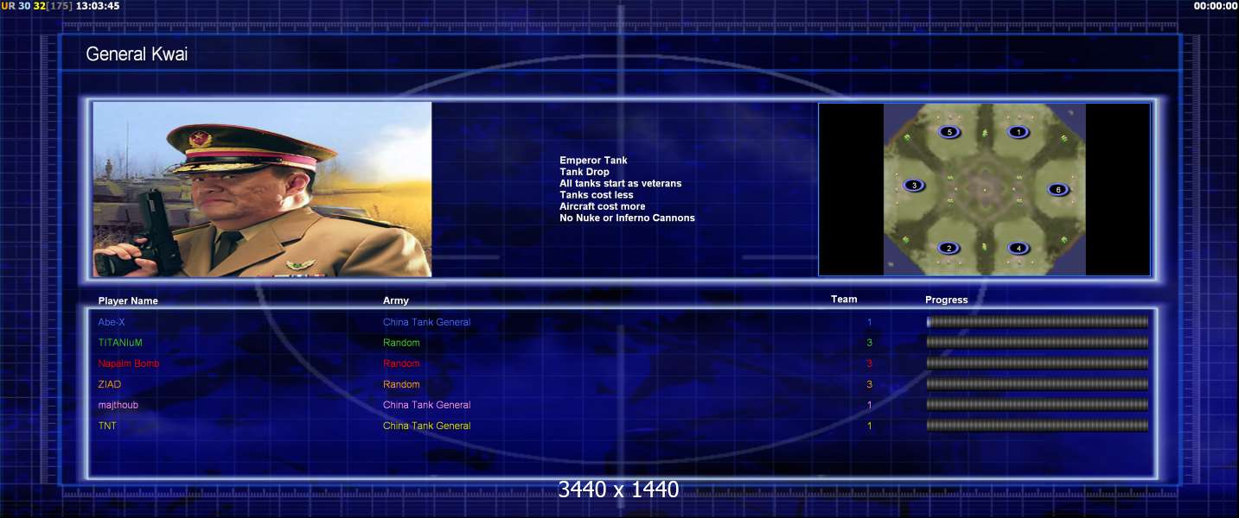Click start position marker 5 on minimap
The width and height of the screenshot is (1239, 518).
click(x=949, y=132)
